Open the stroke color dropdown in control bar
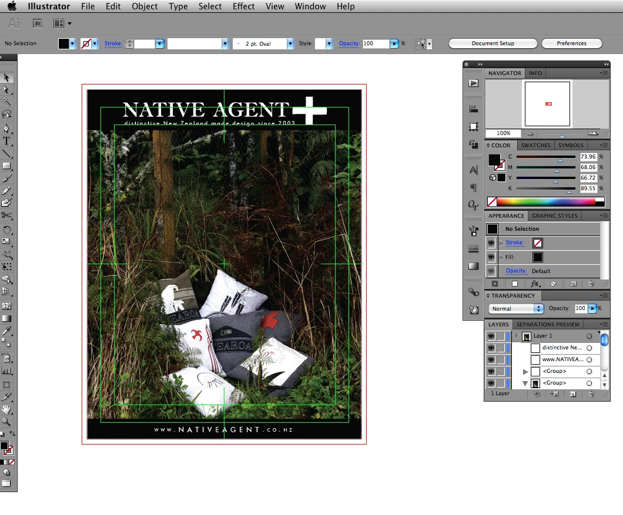The height and width of the screenshot is (515, 623). pos(95,43)
